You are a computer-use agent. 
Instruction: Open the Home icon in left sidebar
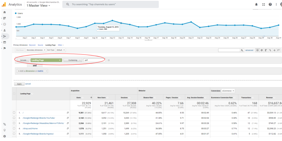click(x=4, y=12)
